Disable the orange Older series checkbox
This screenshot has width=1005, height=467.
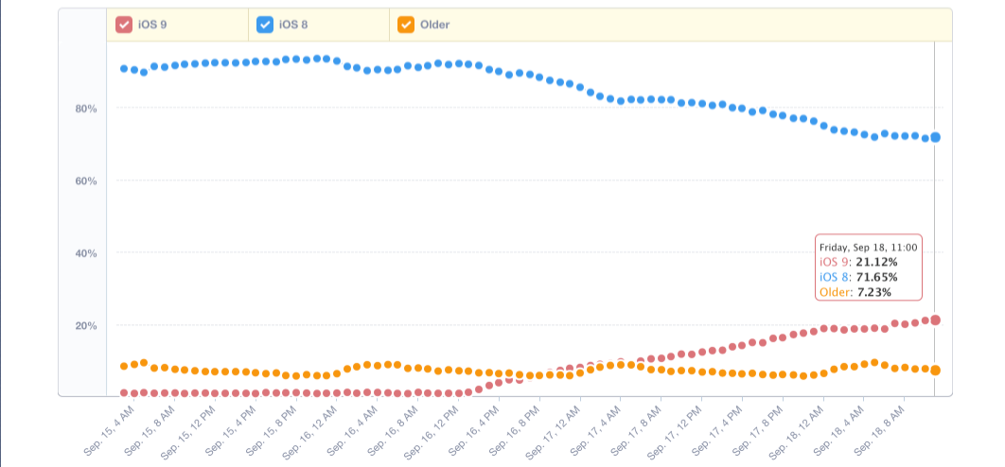[x=406, y=25]
